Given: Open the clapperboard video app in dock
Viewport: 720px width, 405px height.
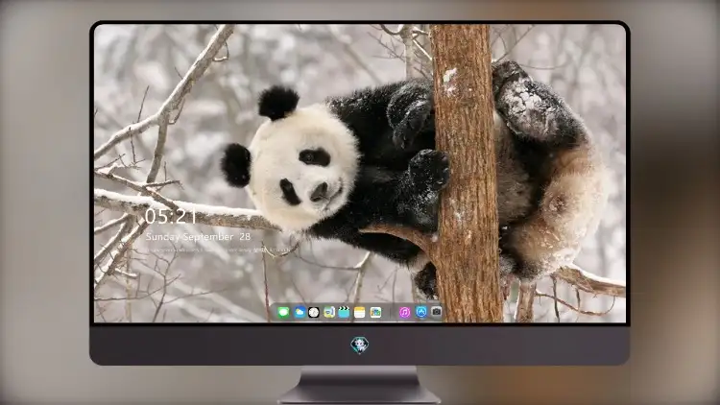Looking at the screenshot, I should pyautogui.click(x=344, y=312).
